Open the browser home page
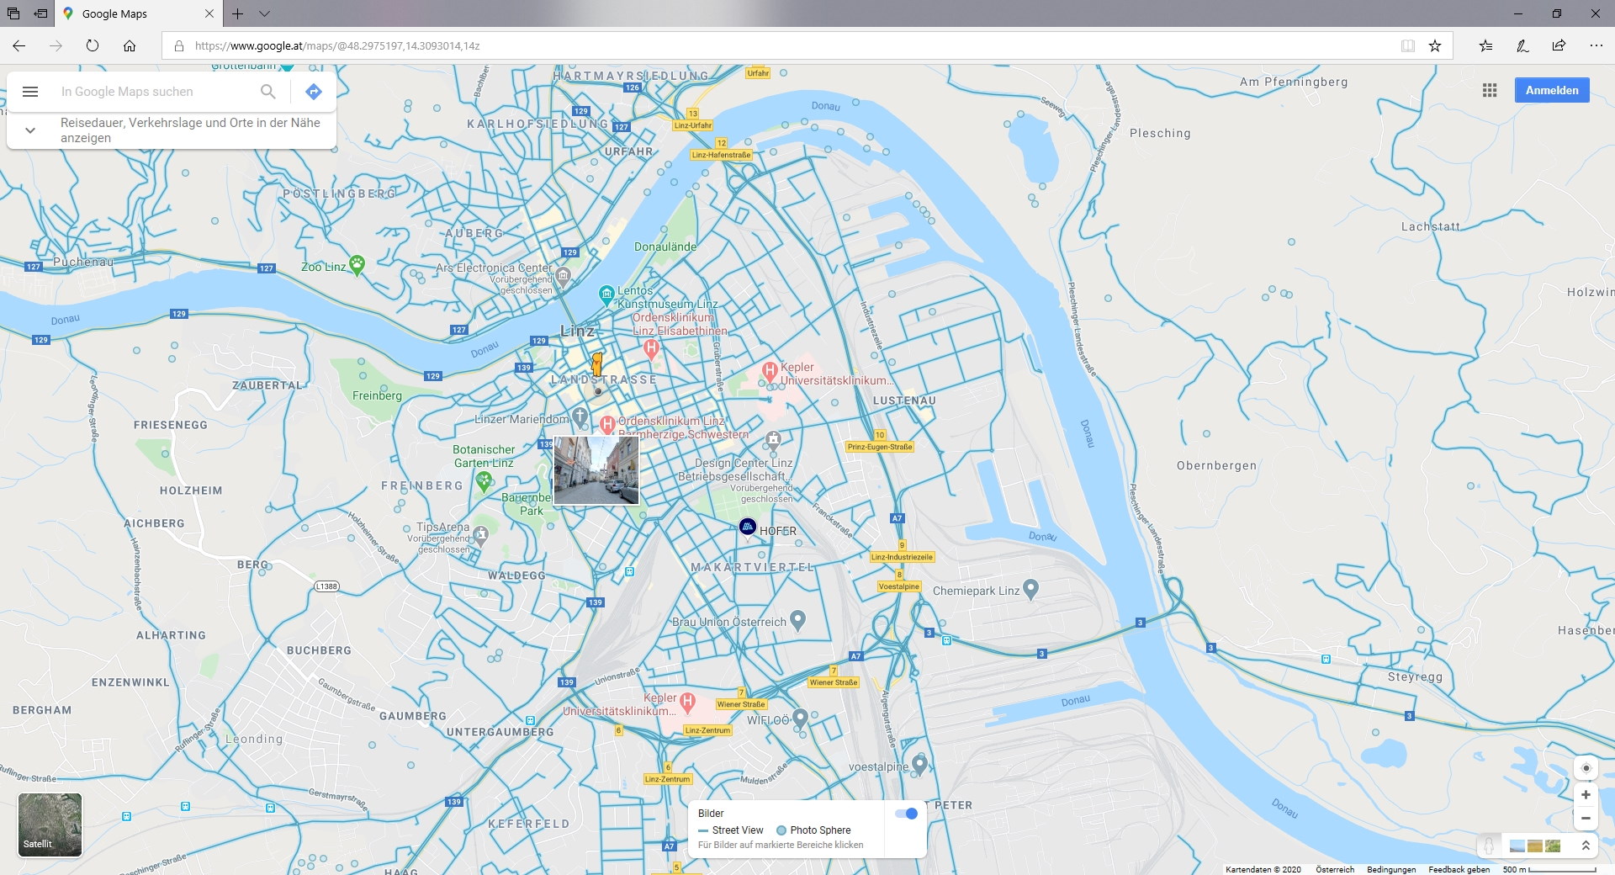Image resolution: width=1615 pixels, height=875 pixels. [130, 45]
